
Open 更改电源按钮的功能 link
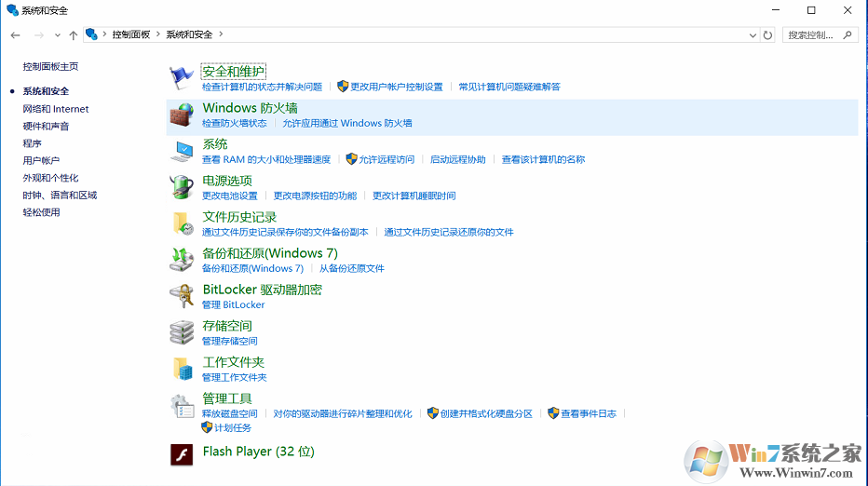[315, 196]
